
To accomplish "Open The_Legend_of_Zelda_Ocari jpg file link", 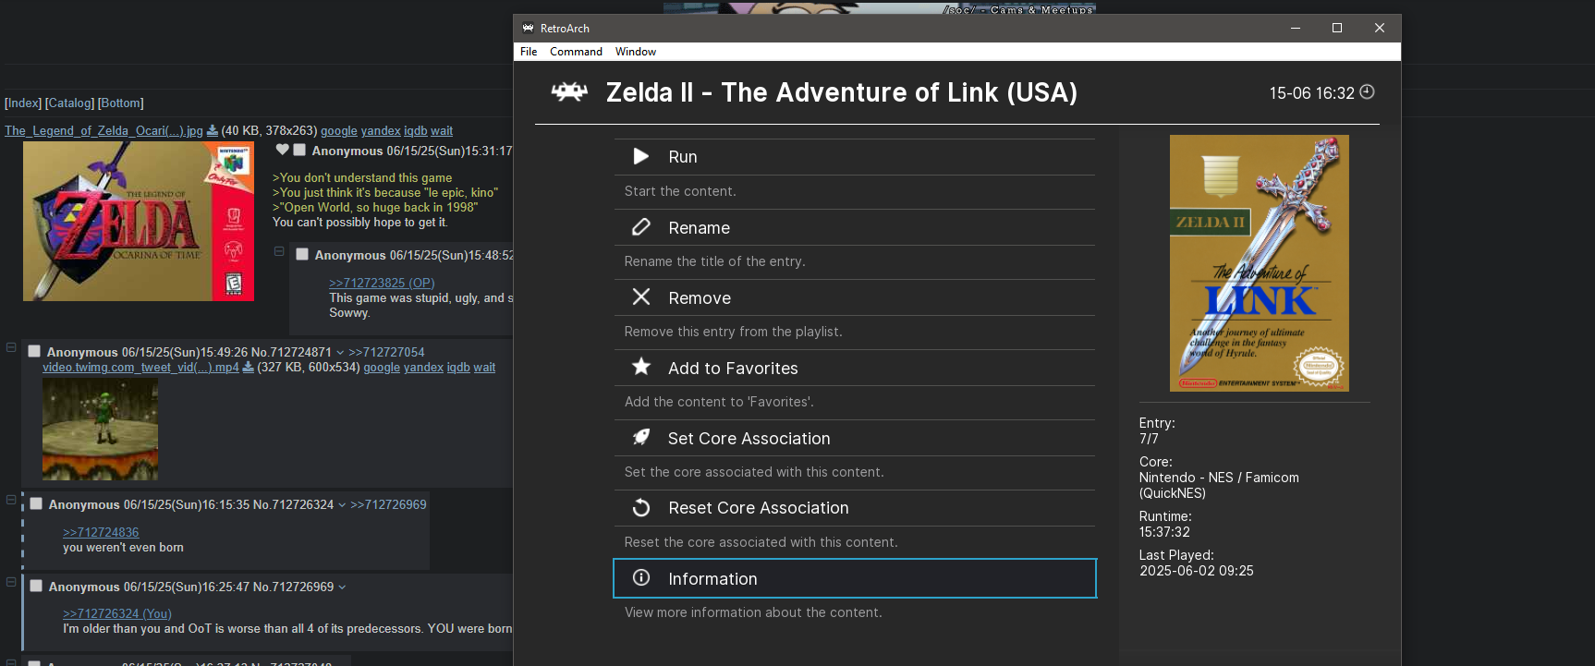I will [x=103, y=130].
